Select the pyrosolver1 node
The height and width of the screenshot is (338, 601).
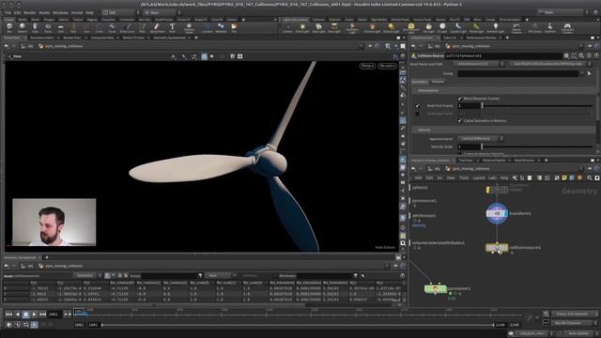pyautogui.click(x=436, y=288)
